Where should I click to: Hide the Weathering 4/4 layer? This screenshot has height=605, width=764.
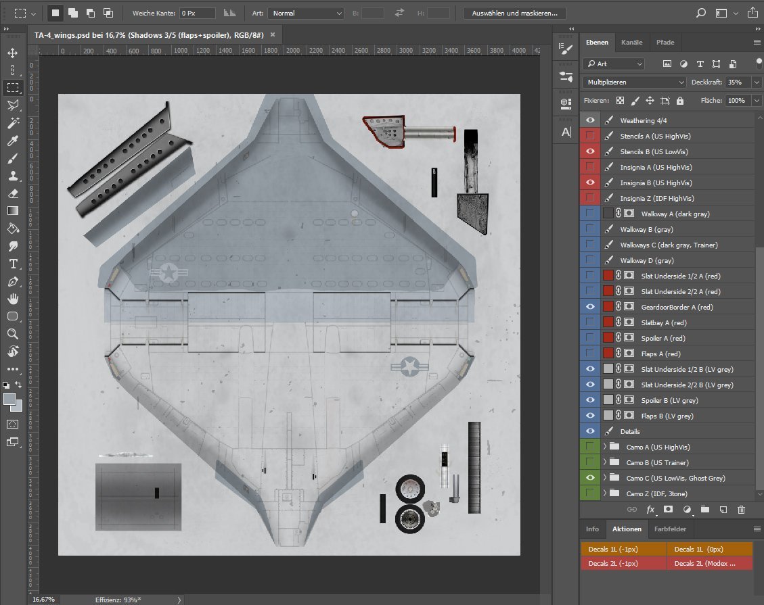click(x=589, y=120)
